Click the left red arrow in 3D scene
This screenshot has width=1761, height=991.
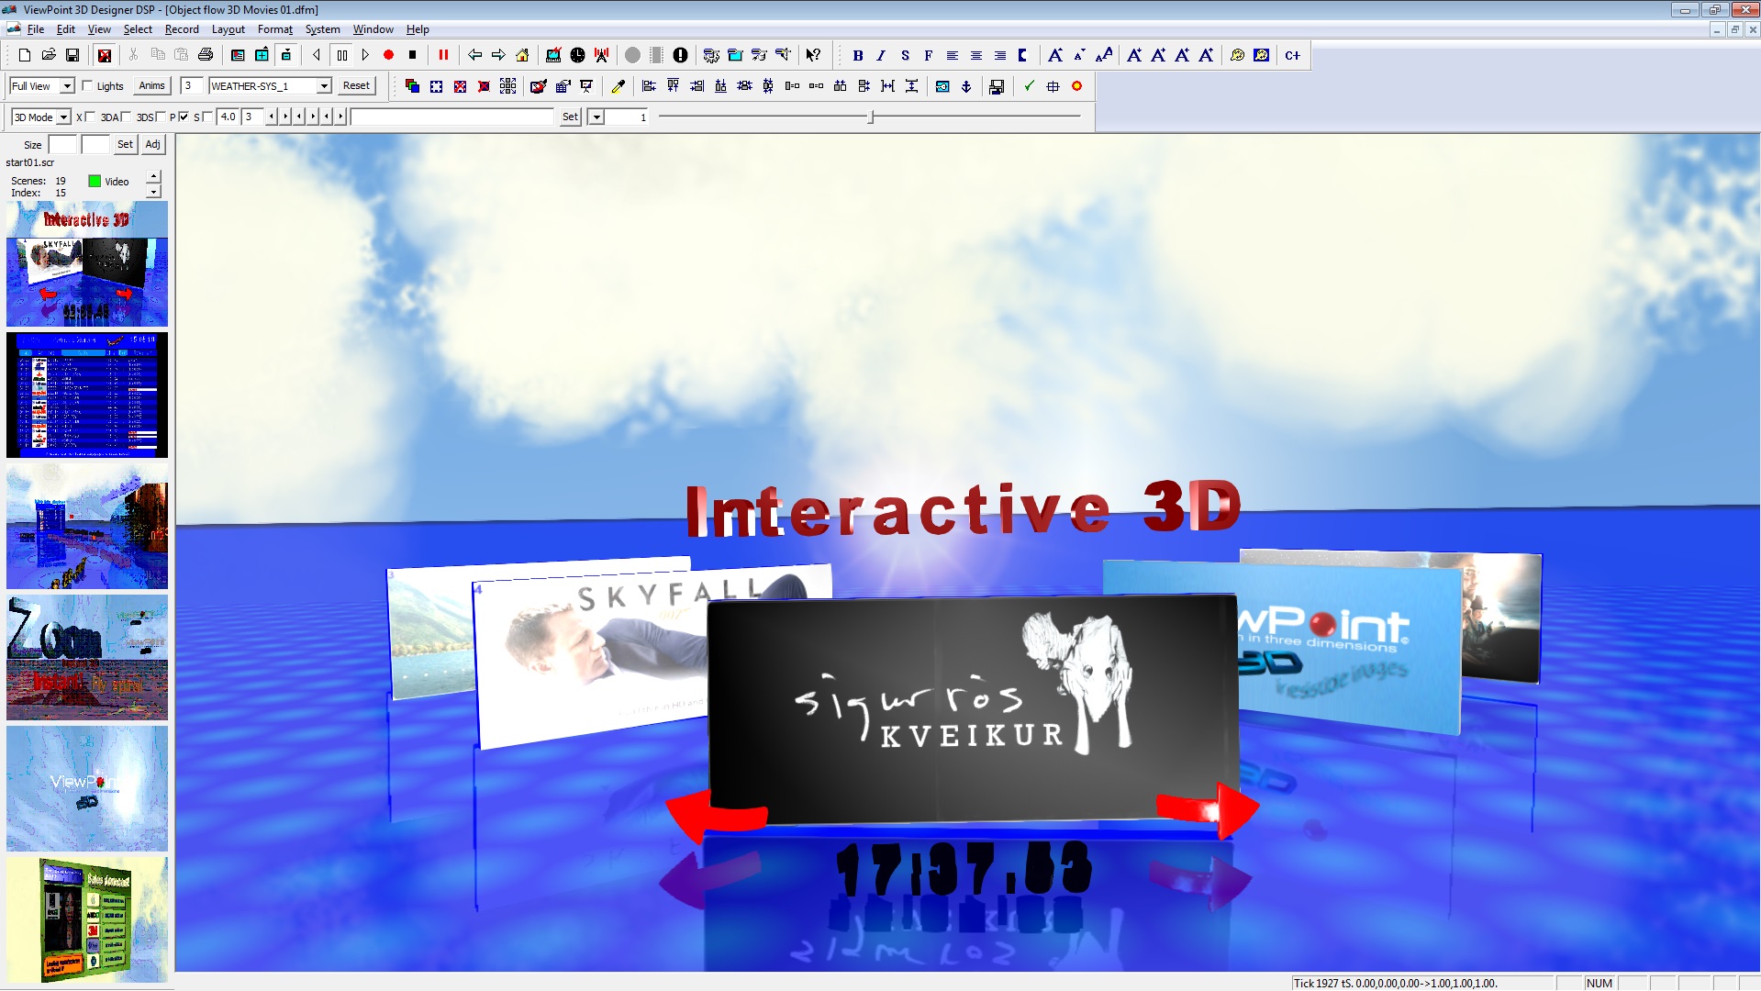click(x=717, y=815)
